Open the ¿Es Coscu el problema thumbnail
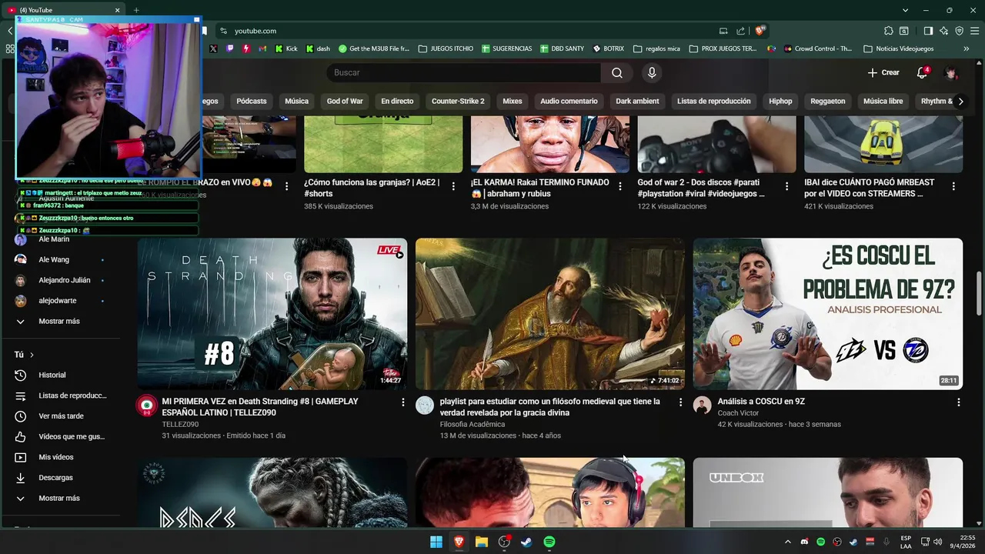This screenshot has height=554, width=985. point(828,313)
